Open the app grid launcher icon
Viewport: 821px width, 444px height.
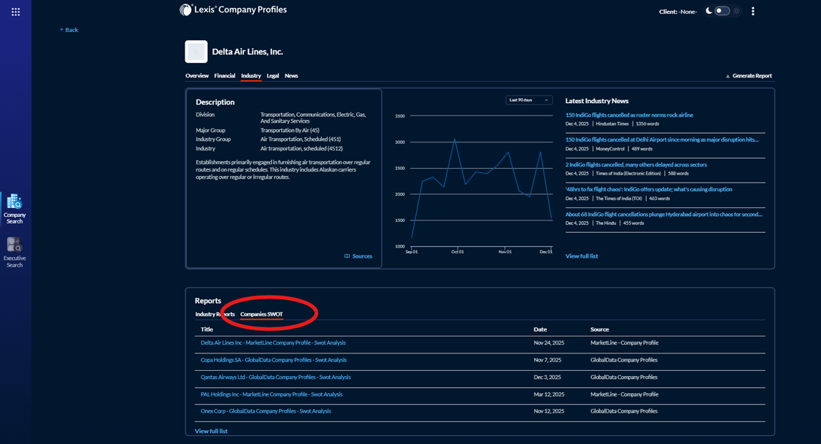coord(15,12)
